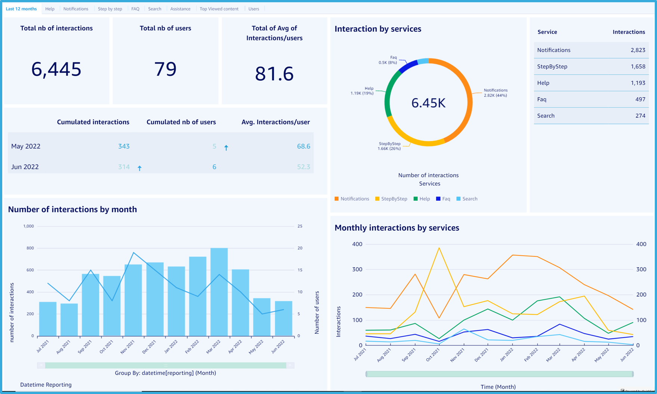Click the Mar 2022 bar in the chart
The width and height of the screenshot is (657, 394).
(219, 292)
